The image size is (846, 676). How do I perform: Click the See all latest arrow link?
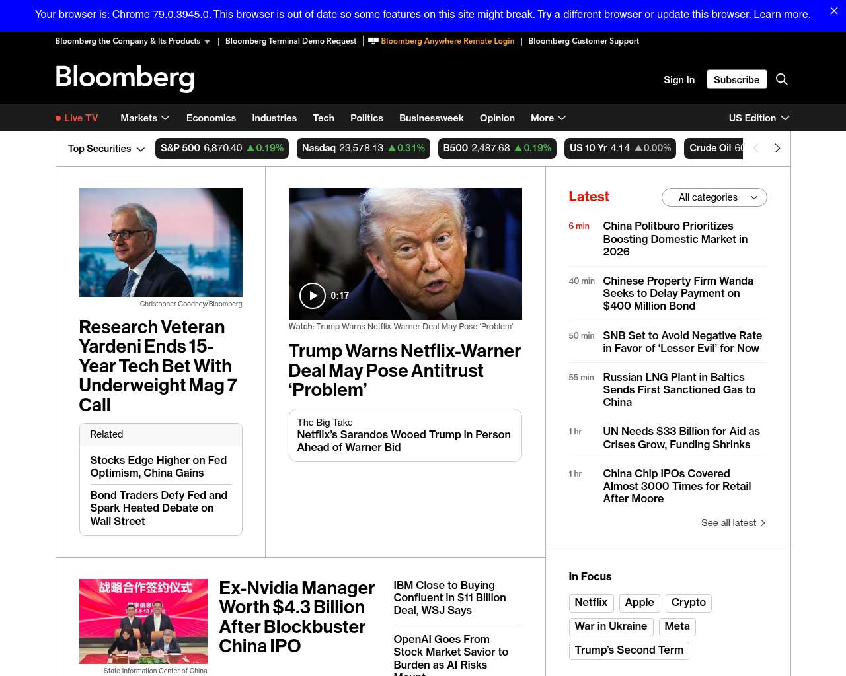click(x=733, y=523)
